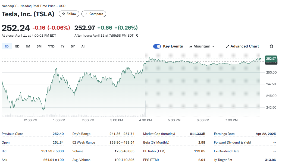Viewport: 282px width, 165px height.
Task: Click the closing price 252.24
Action: [16, 28]
